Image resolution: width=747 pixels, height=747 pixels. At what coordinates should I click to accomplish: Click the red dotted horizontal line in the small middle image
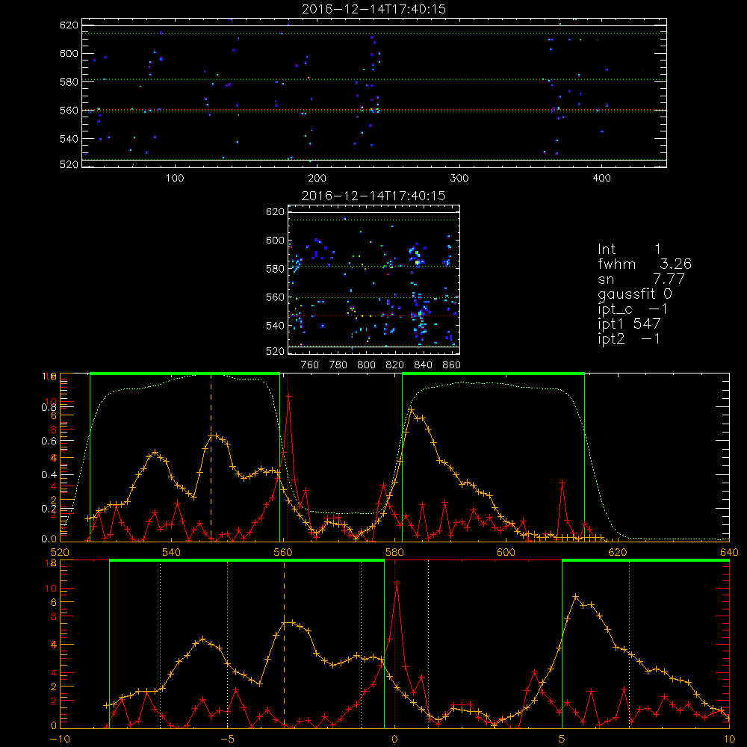click(x=374, y=315)
